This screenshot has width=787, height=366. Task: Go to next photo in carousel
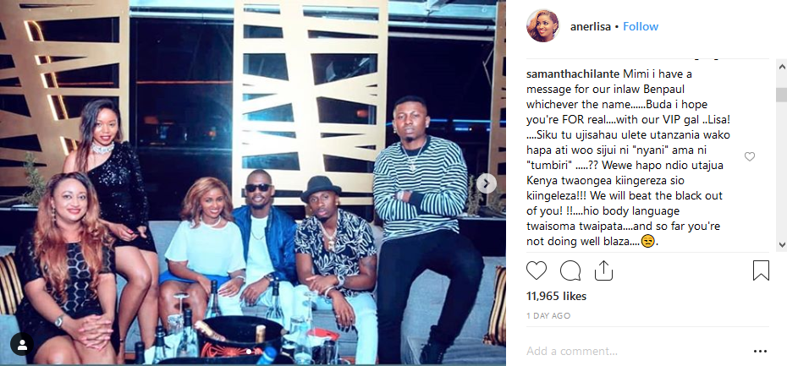[x=486, y=183]
